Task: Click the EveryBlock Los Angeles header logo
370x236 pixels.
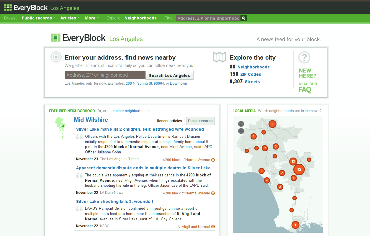Action: pos(96,38)
